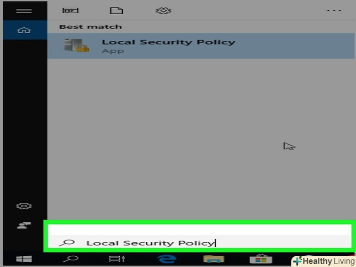Expand the hamburger menu in the search panel

click(24, 11)
